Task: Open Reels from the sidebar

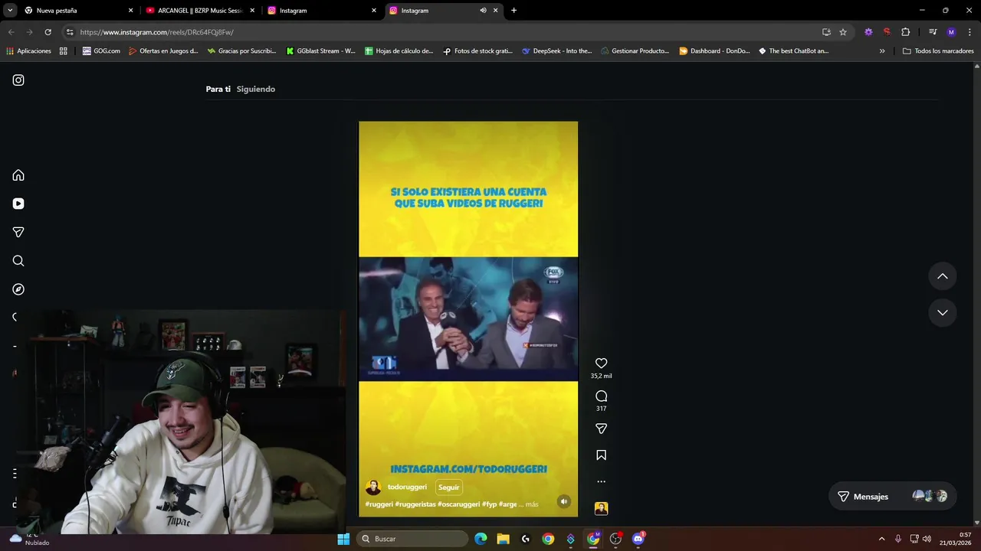Action: 18,204
